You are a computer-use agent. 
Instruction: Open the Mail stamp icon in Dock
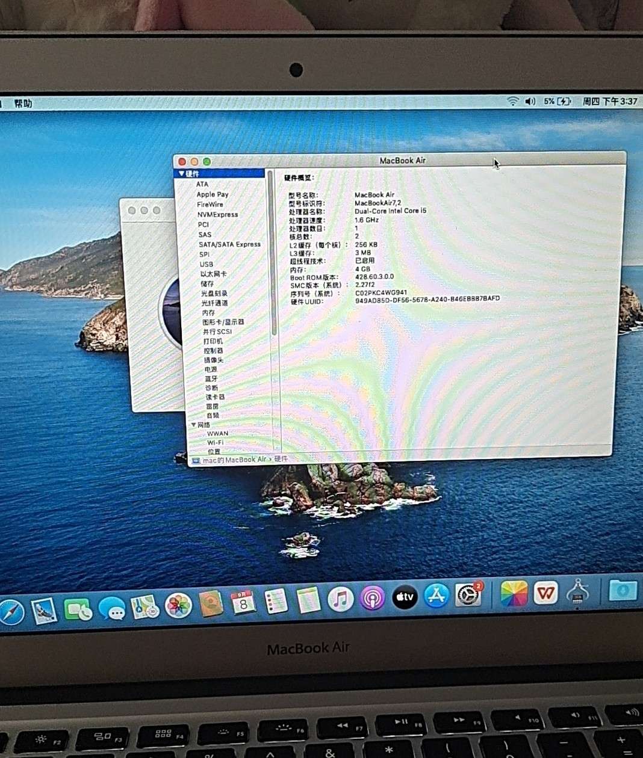[x=44, y=611]
